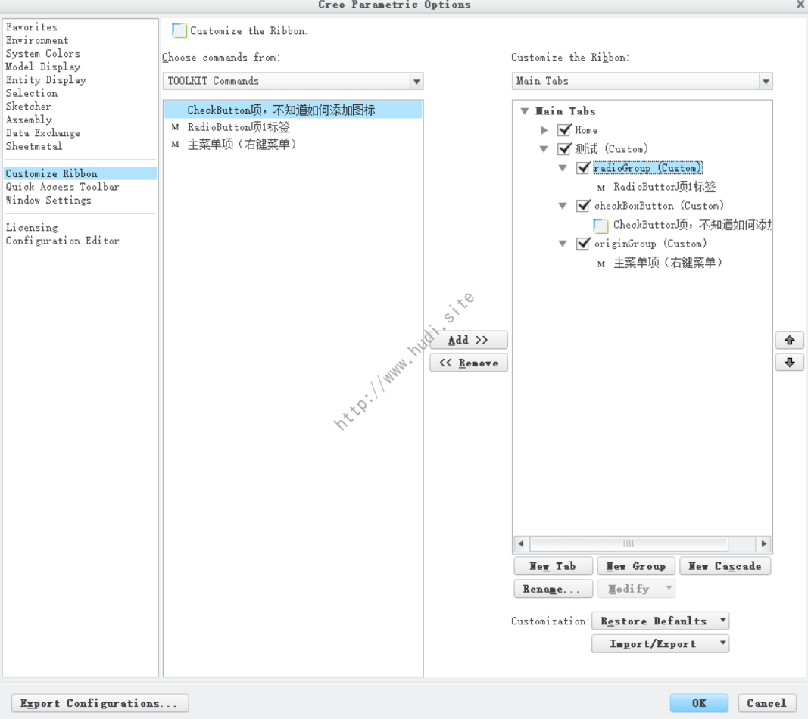Open Licensing page
The width and height of the screenshot is (808, 719).
[x=32, y=228]
